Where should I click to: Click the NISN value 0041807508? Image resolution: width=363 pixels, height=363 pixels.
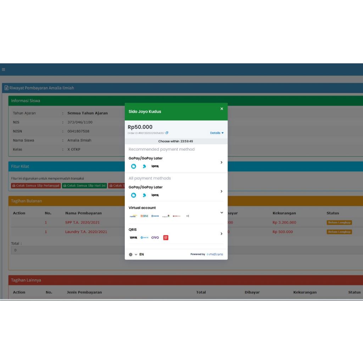(78, 131)
